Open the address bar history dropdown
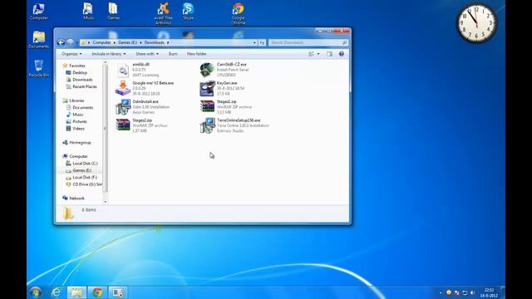The height and width of the screenshot is (299, 532). pyautogui.click(x=254, y=42)
